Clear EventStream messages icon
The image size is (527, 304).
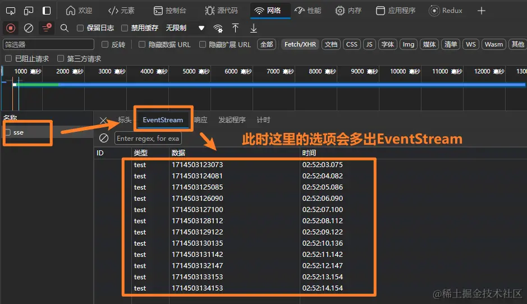pyautogui.click(x=104, y=138)
